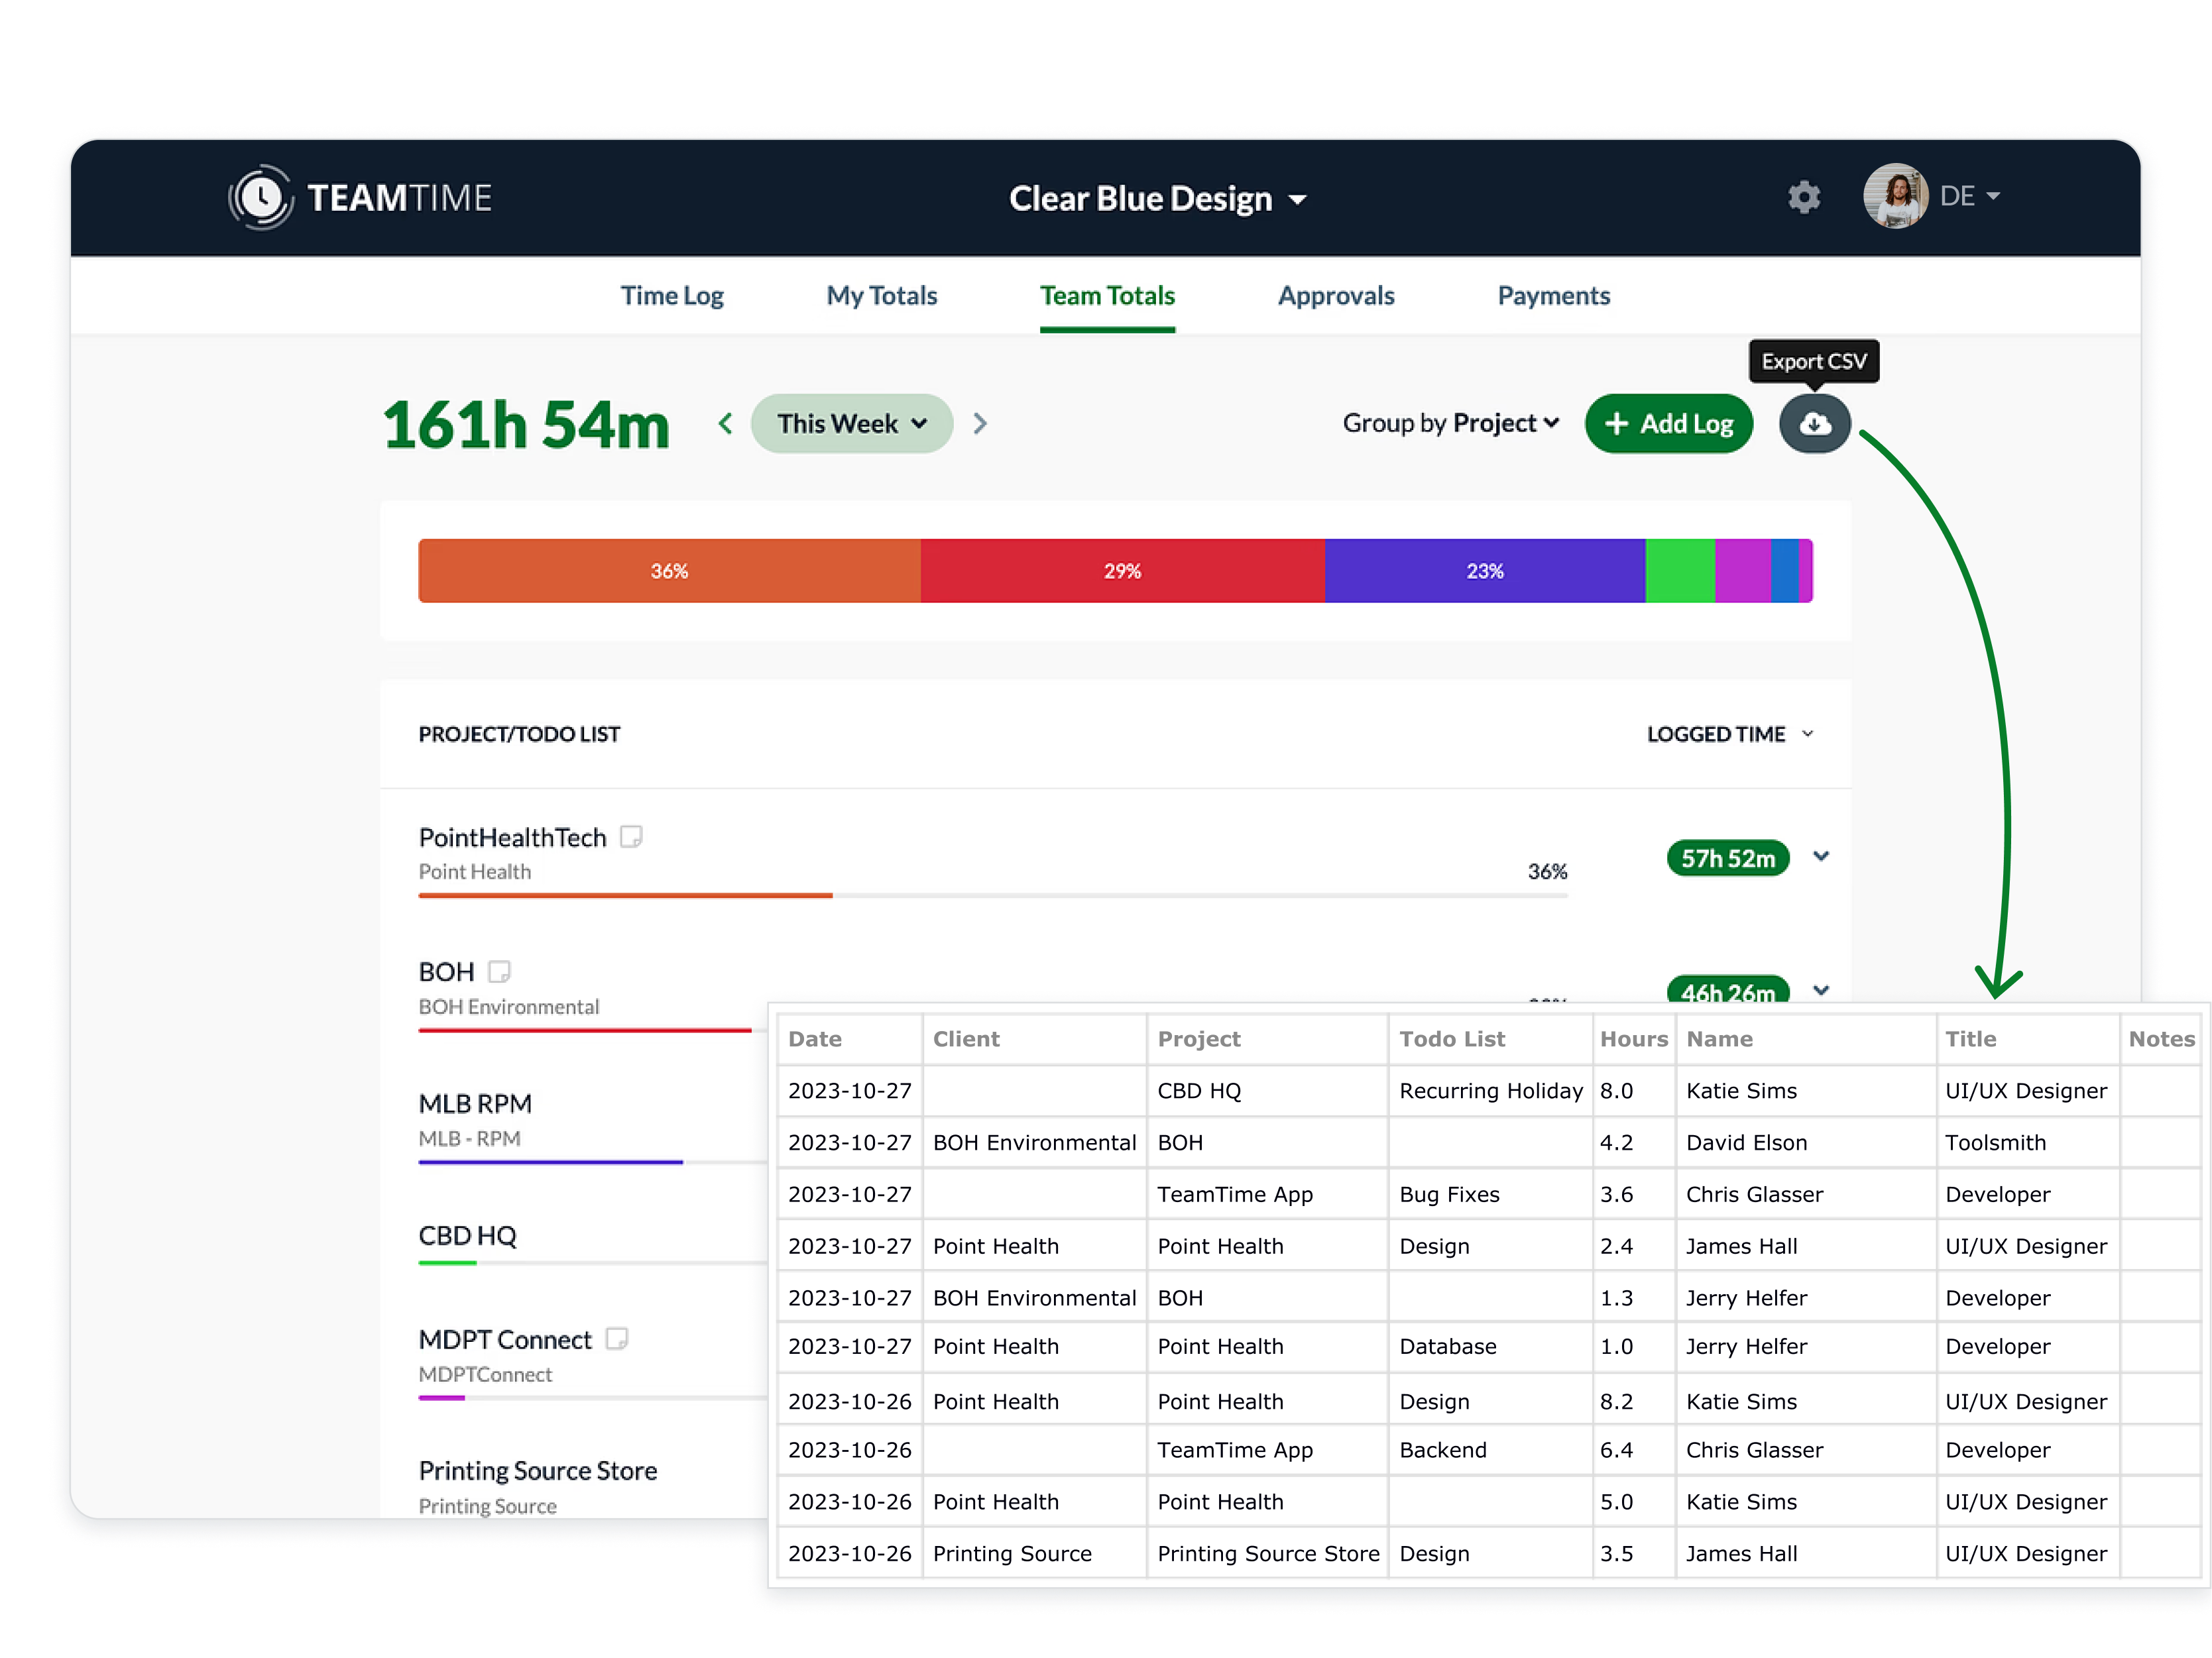Click the Recurring Holiday todo list cell
Image resolution: width=2212 pixels, height=1658 pixels.
tap(1491, 1091)
